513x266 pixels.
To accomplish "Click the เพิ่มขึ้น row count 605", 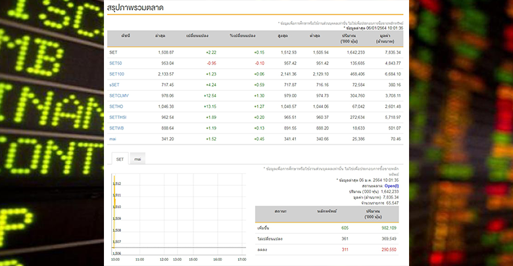I will pos(345,227).
